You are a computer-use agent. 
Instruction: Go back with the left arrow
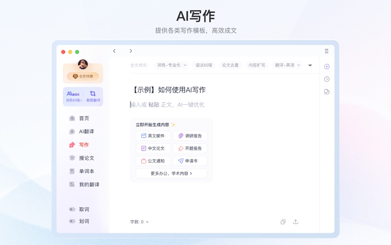click(114, 51)
